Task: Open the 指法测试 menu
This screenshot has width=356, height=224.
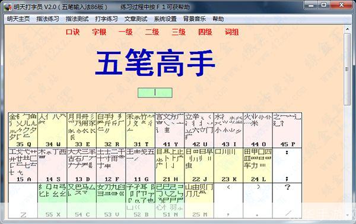Action: point(77,19)
